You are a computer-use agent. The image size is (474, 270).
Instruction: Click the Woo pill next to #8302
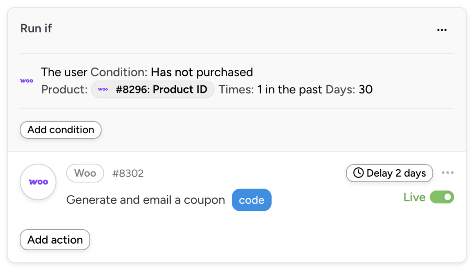pos(85,173)
